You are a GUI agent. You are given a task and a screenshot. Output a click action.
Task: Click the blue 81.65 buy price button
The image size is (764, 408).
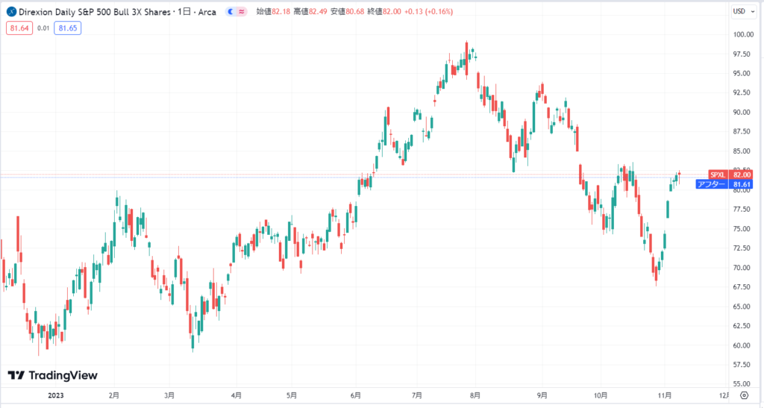68,28
